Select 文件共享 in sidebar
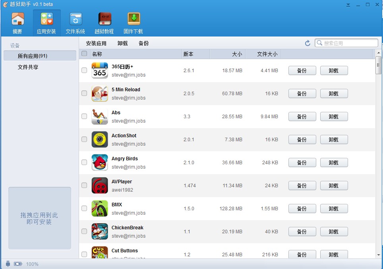Image resolution: width=383 pixels, height=269 pixels. coord(28,67)
